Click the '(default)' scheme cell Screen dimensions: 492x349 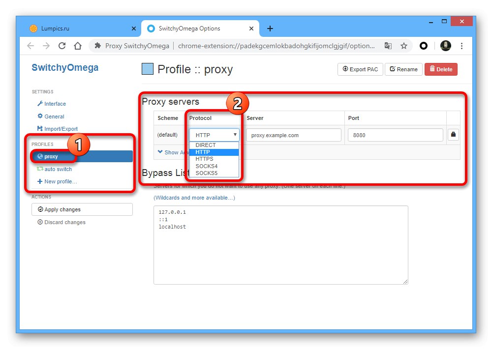click(167, 135)
